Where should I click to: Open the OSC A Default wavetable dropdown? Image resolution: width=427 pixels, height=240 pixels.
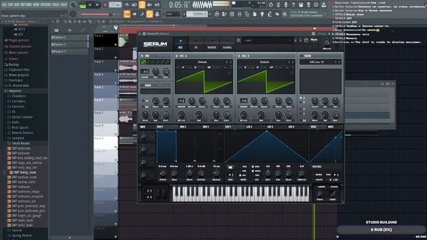(x=202, y=62)
